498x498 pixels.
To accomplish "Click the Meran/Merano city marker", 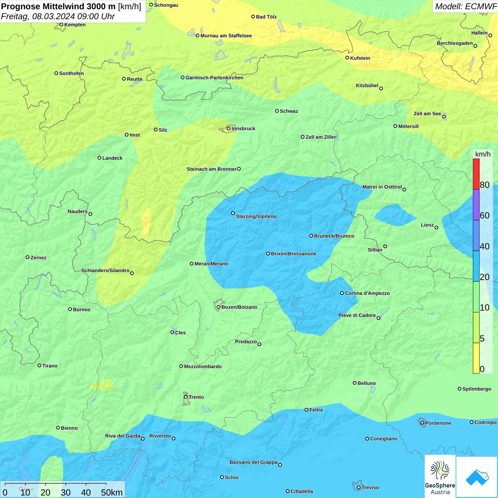I will click(192, 264).
